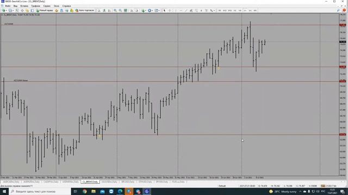Image resolution: width=348 pixels, height=195 pixels.
Task: Switch to the ETHUSD,Daily chart tab
Action: coord(145,182)
